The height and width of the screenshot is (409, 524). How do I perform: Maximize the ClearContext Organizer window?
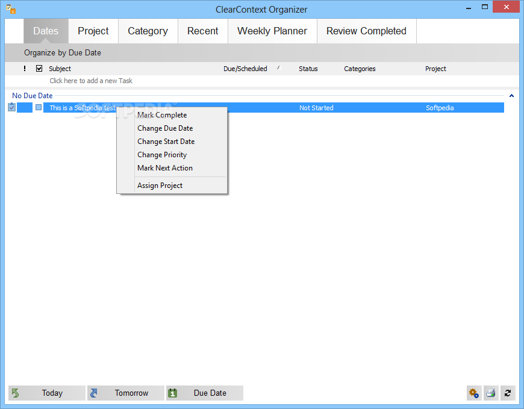pos(485,7)
